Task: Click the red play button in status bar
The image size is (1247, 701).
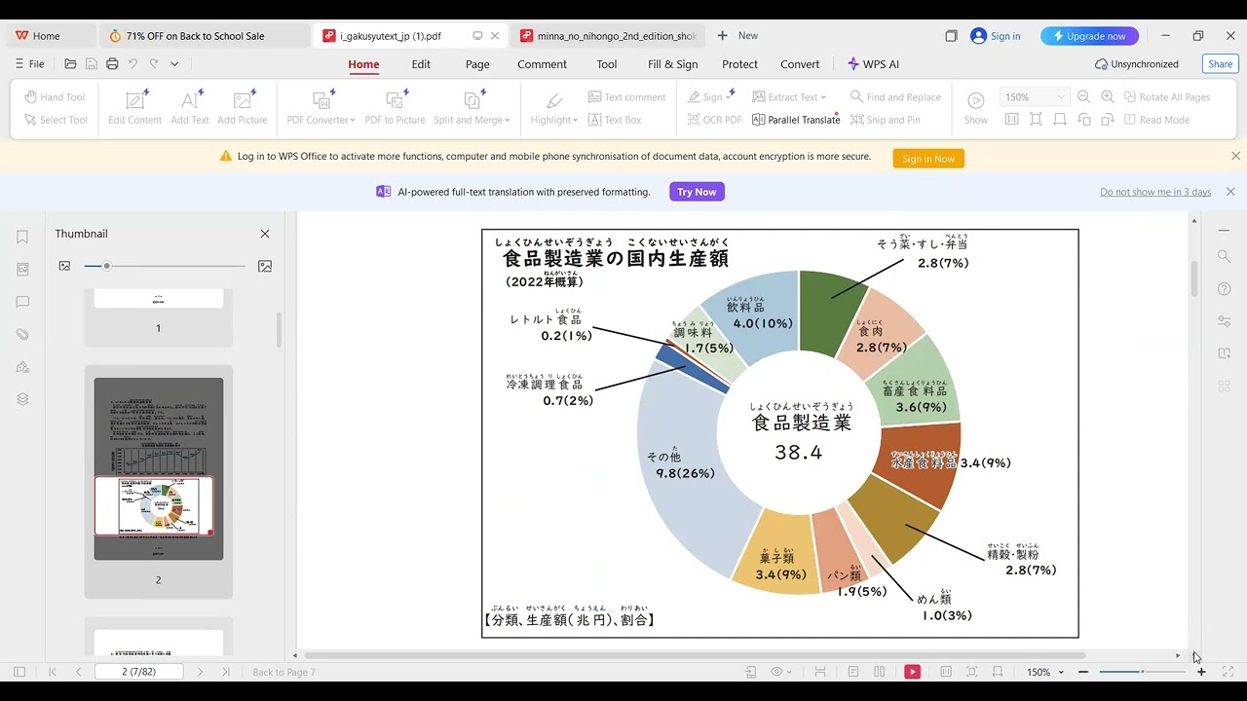Action: coord(912,672)
